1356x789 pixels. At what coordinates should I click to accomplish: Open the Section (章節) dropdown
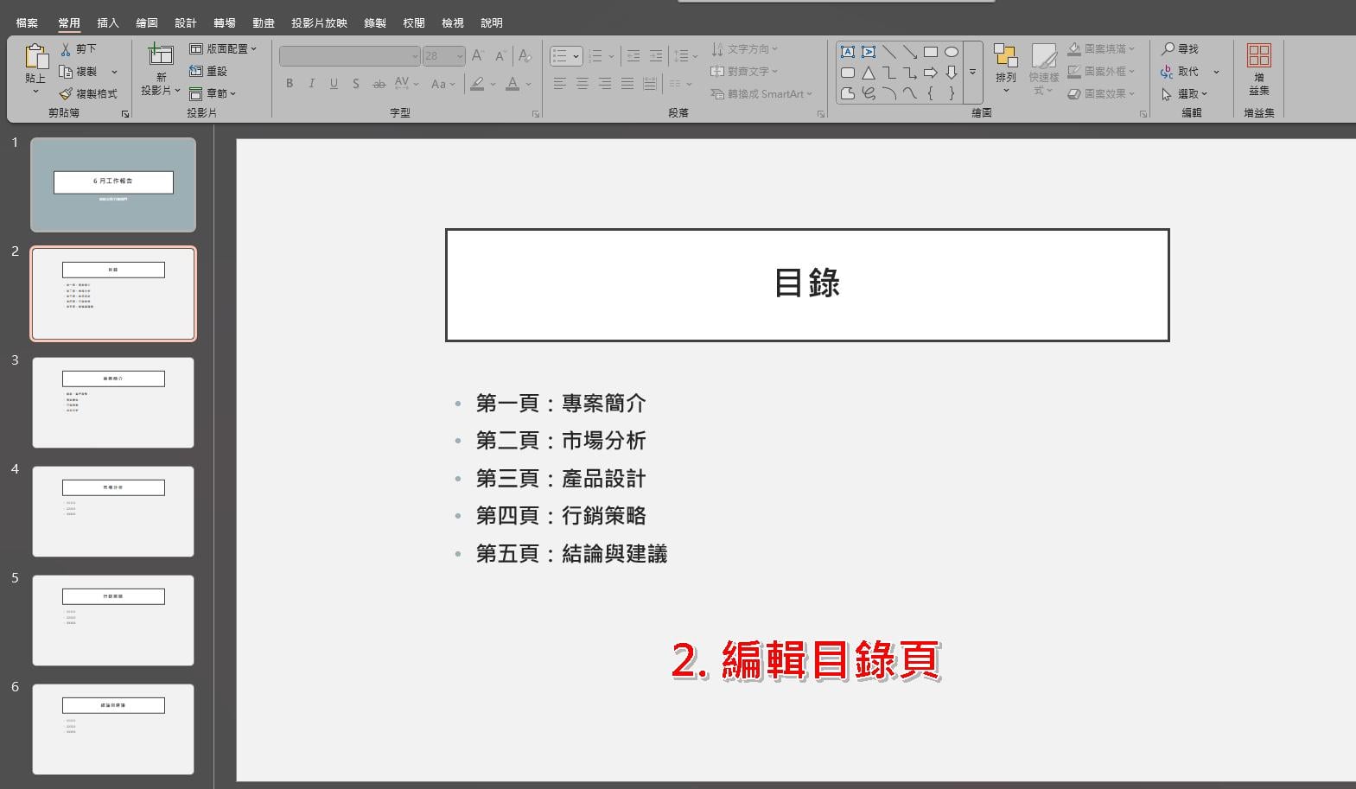(x=213, y=93)
